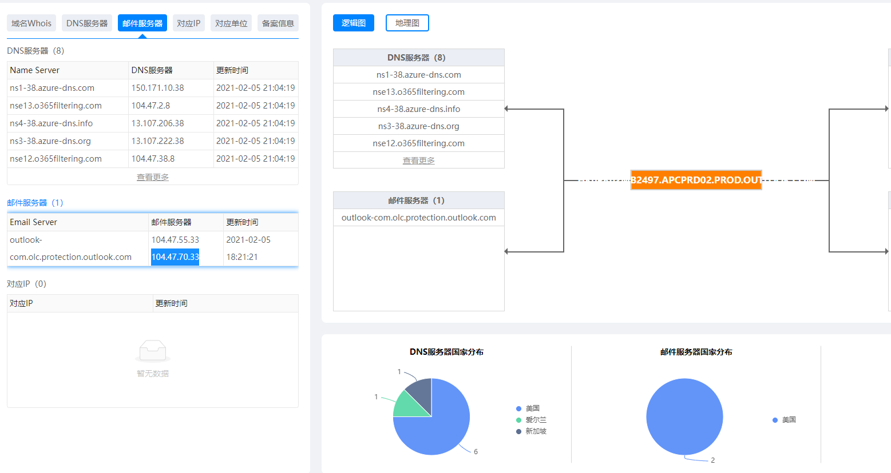
Task: Switch to the 对应IP tab
Action: click(x=188, y=22)
